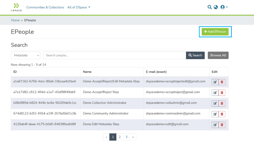Delete the Demo Collection Administrator eperson

222,103
